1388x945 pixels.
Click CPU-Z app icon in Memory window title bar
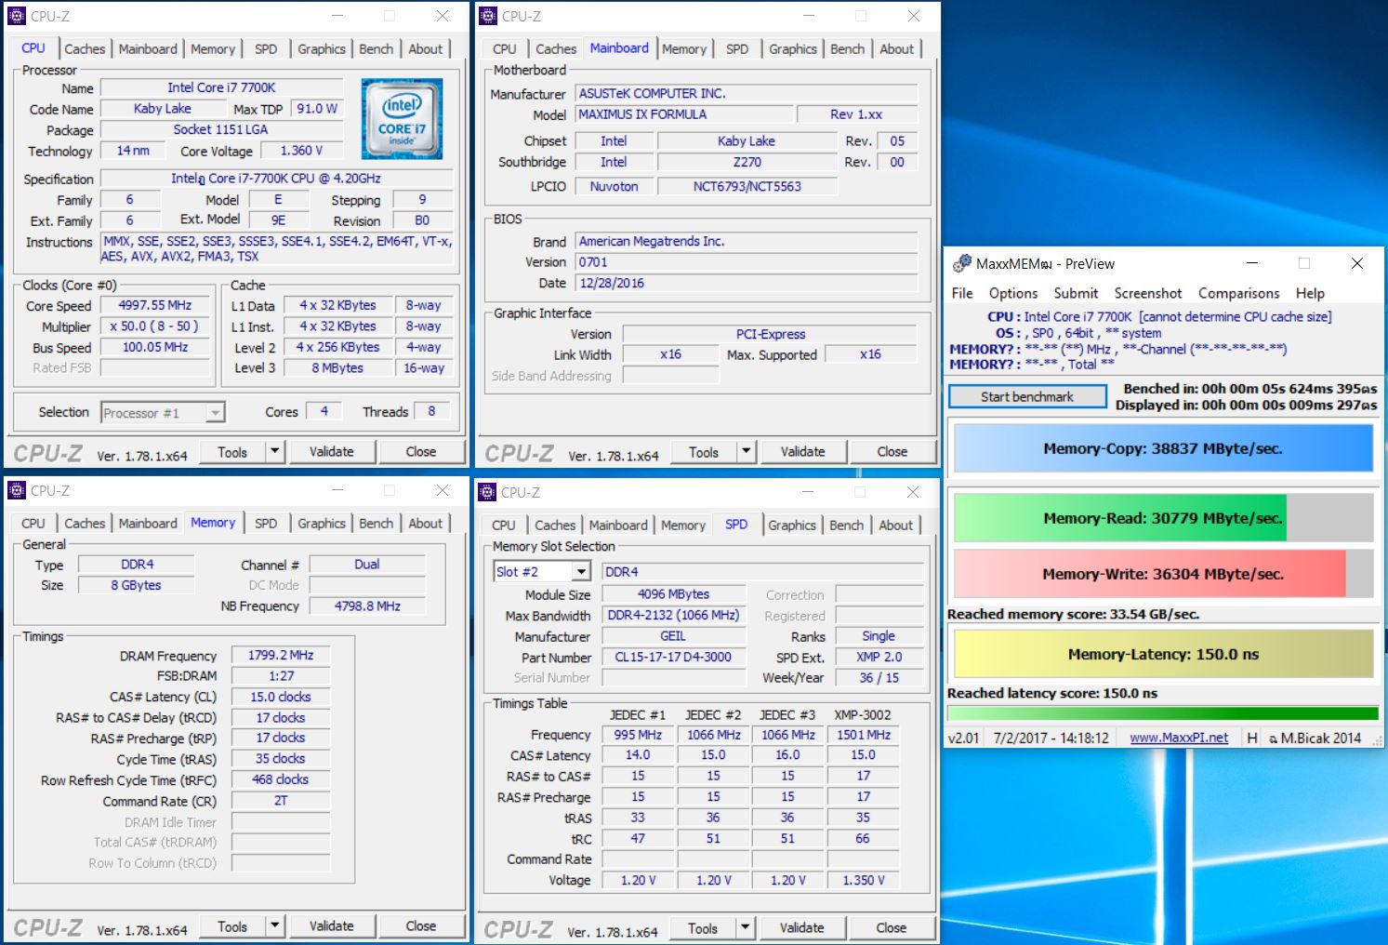point(17,490)
